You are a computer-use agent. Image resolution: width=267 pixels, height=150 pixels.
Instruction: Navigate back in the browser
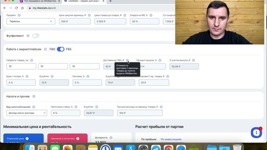pos(5,8)
